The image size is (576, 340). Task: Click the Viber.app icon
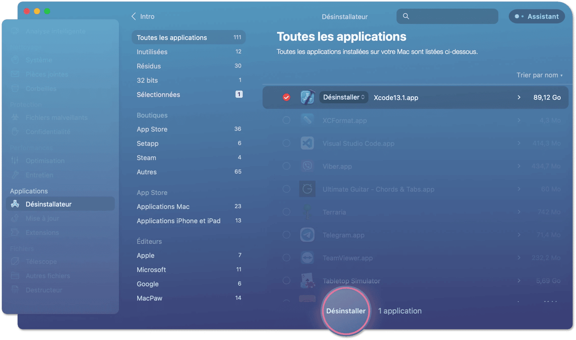point(307,166)
